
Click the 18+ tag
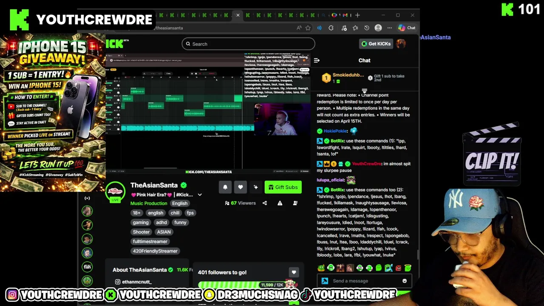click(136, 213)
